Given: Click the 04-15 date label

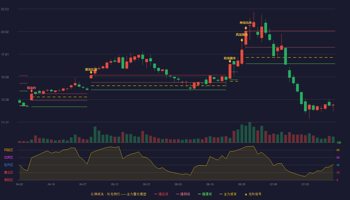Looking at the screenshot, I should pyautogui.click(x=51, y=184).
